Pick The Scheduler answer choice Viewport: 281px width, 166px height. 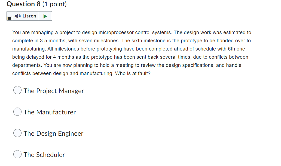point(17,154)
